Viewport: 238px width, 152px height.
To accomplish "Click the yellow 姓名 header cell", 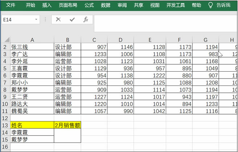I will point(32,125).
